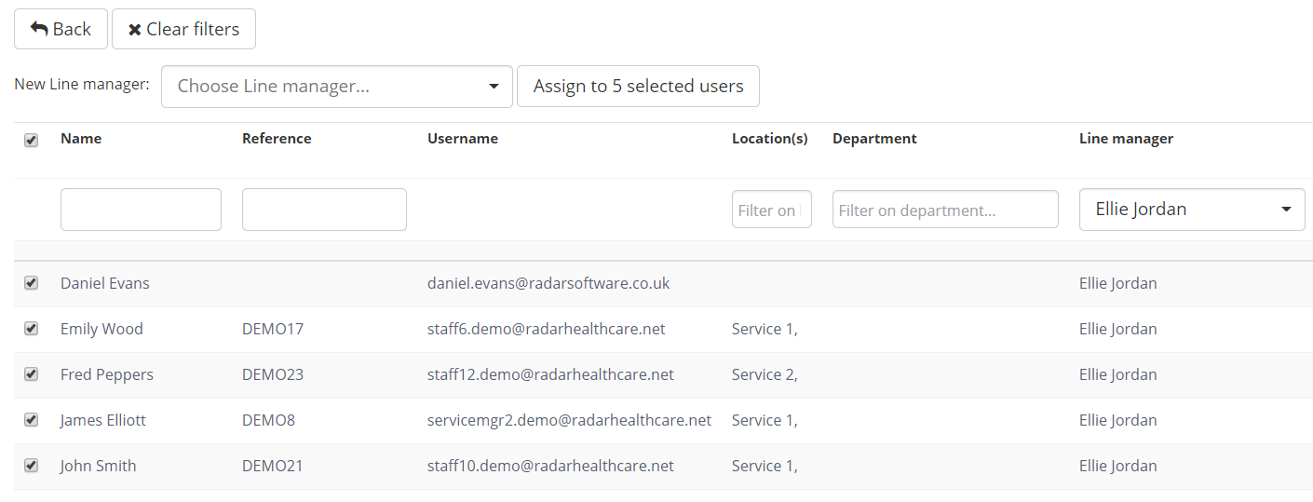Toggle the select-all header checkbox
Screen dimensions: 1313x502
point(32,140)
